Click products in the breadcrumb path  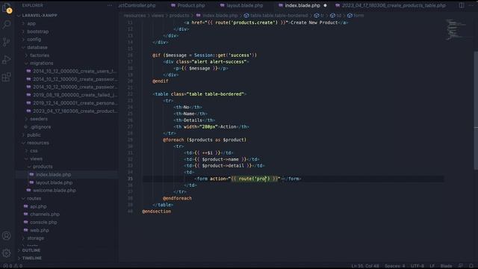179,15
